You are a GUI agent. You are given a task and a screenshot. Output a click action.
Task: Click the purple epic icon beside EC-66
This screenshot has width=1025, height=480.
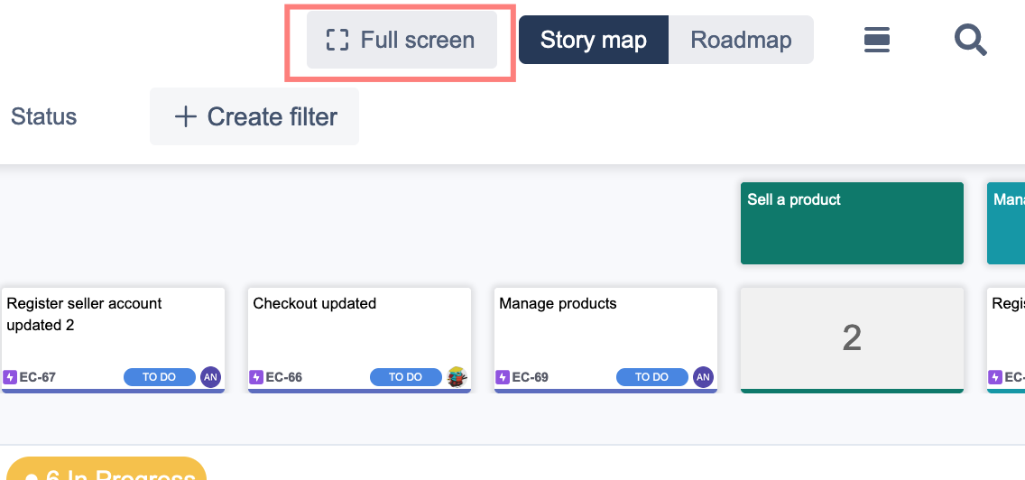(256, 377)
